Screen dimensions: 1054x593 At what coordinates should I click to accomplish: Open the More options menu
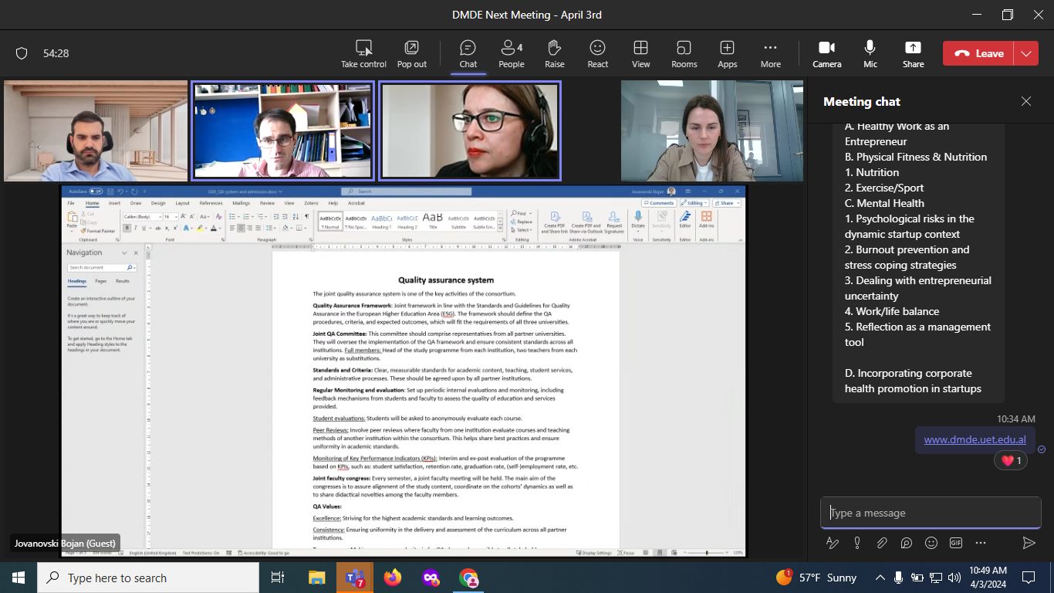coord(770,53)
